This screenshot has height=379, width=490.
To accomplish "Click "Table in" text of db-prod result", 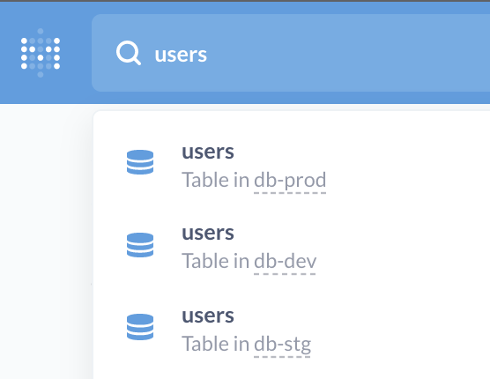I will pos(215,181).
